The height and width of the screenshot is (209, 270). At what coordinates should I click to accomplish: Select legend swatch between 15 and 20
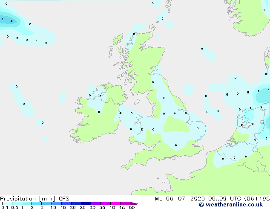(66, 203)
